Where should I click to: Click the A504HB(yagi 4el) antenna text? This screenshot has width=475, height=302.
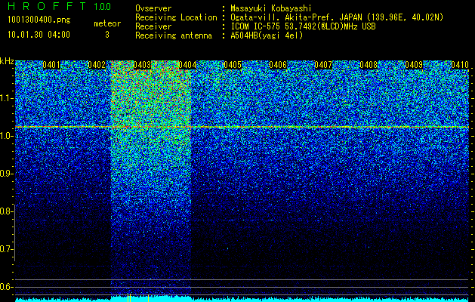[267, 35]
